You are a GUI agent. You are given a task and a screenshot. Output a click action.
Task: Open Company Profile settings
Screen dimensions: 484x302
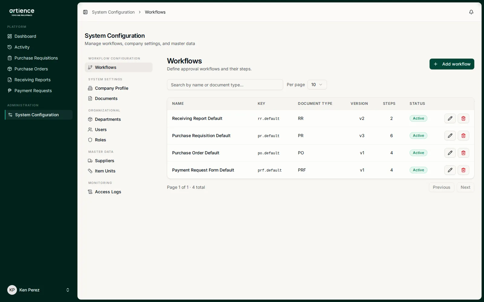[x=119, y=88]
